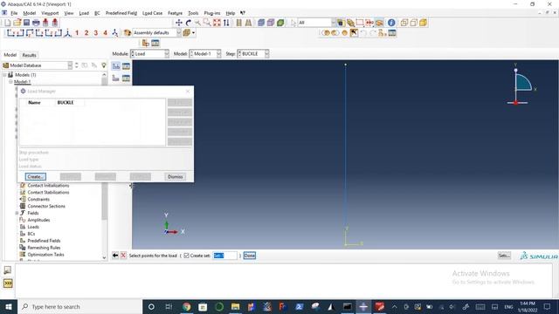Screen dimensions: 559x314
Task: Collapse the Models (1) tree node
Action: [x=4, y=75]
